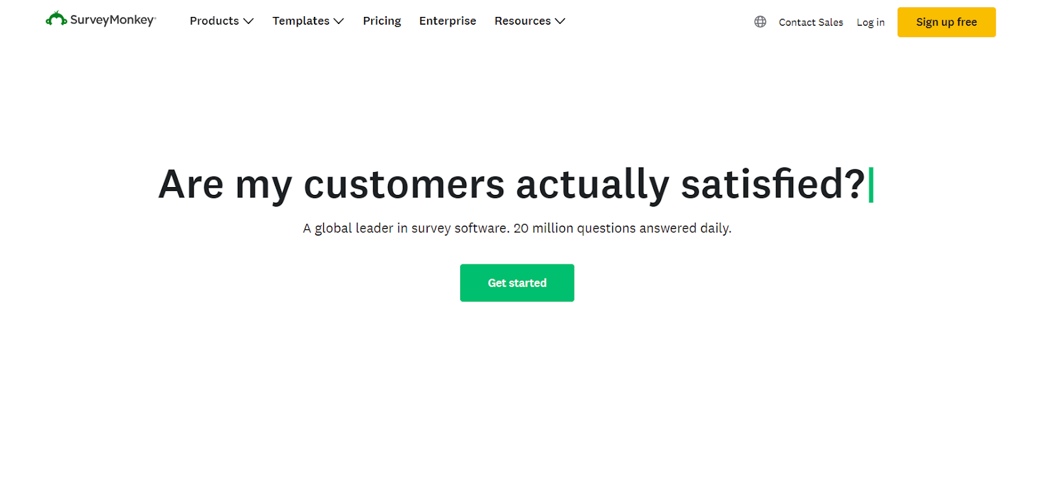Open the Enterprise navigation link
The width and height of the screenshot is (1040, 478).
point(448,21)
